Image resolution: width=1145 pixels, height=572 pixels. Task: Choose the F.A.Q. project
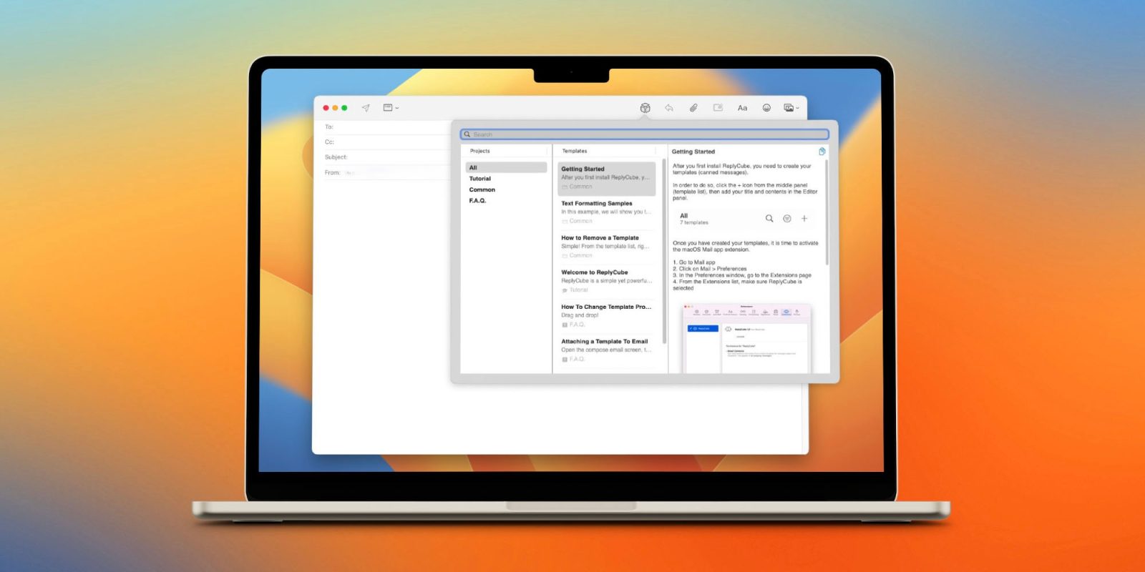pos(477,201)
